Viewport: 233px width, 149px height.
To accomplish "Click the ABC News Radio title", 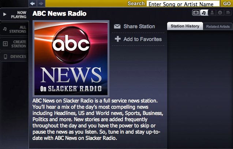I will pyautogui.click(x=59, y=14).
